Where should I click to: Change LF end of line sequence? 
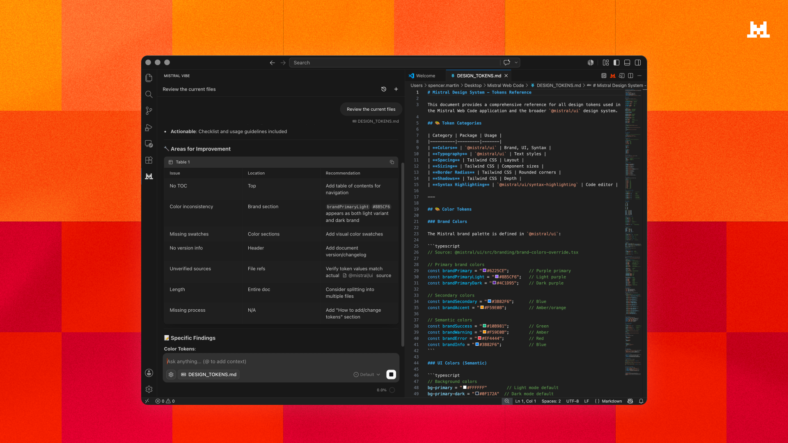click(x=586, y=401)
